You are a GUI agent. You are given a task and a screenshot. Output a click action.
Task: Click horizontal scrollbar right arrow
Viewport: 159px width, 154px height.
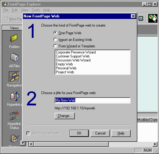(155, 144)
